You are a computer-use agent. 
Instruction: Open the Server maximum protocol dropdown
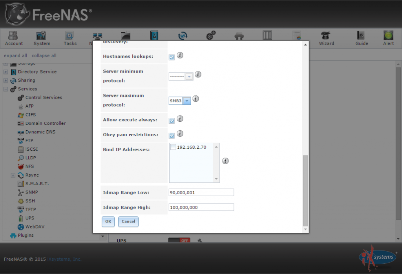[x=187, y=100]
